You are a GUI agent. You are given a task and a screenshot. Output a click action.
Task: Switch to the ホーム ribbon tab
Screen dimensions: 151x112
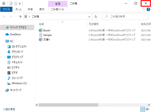click(18, 9)
